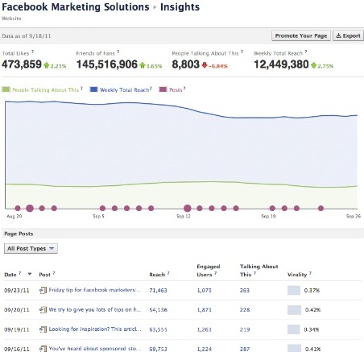Click the talking about this value 219
Screen dimensions: 364x352
pos(245,329)
